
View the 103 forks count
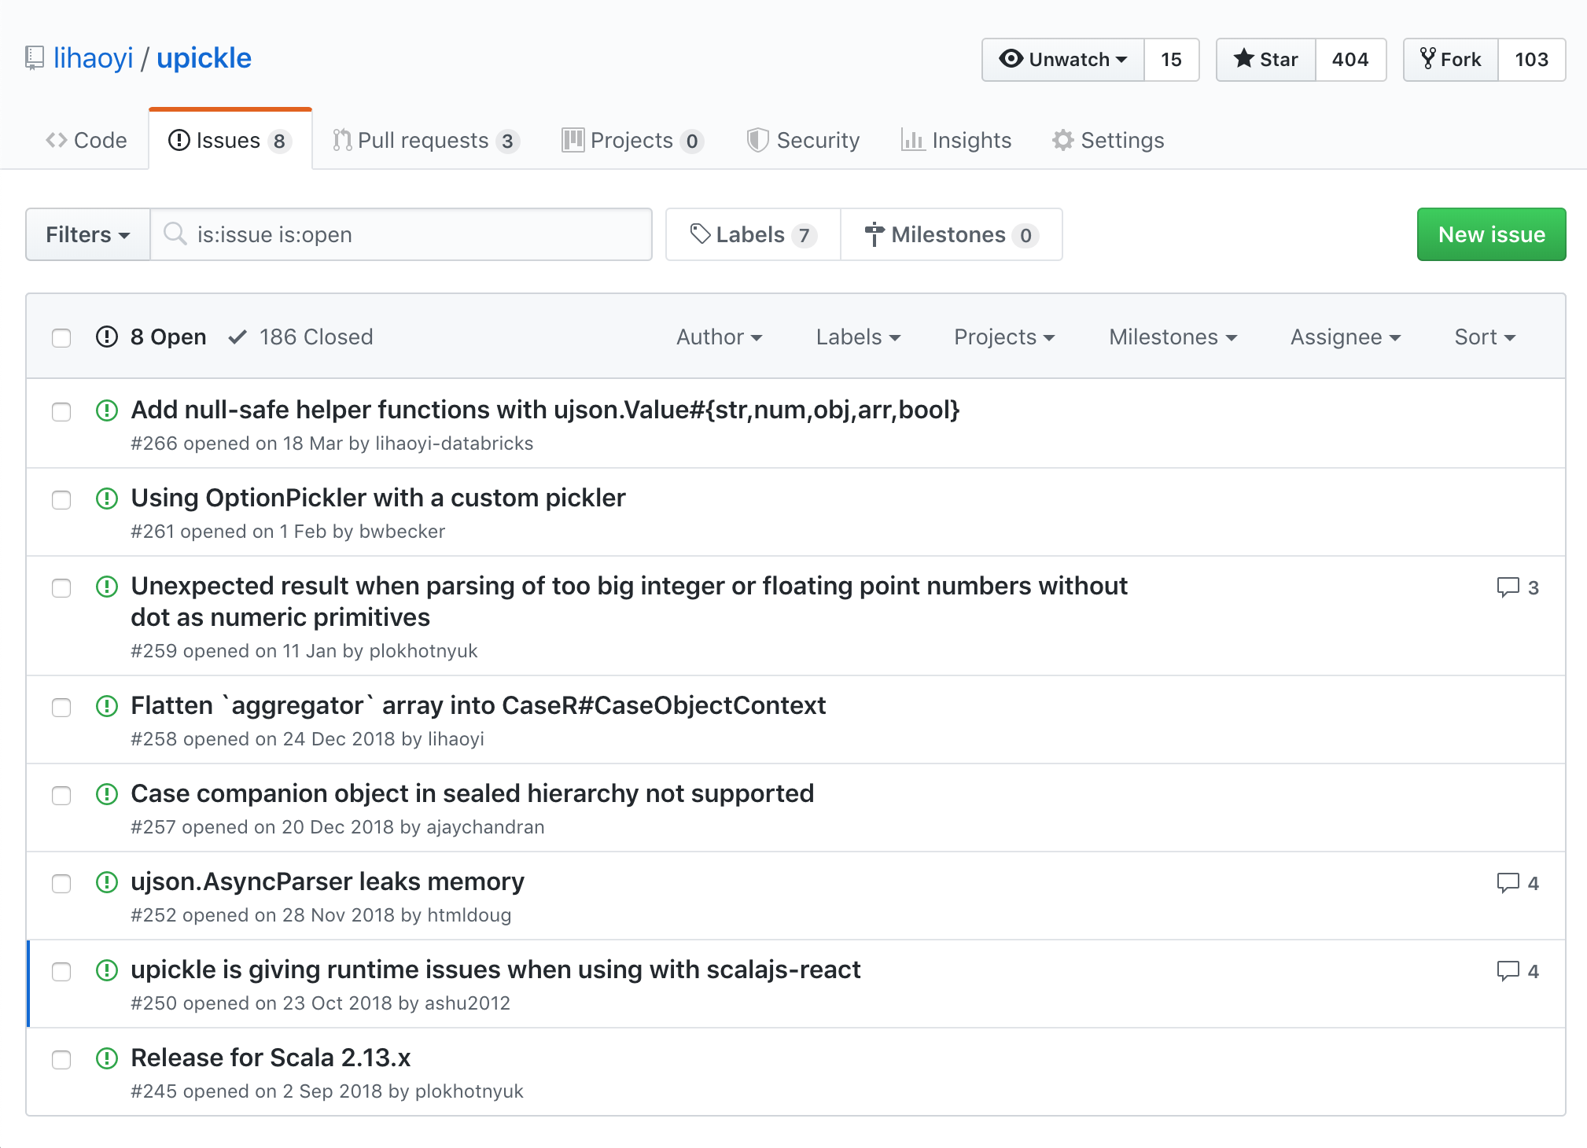click(1531, 60)
